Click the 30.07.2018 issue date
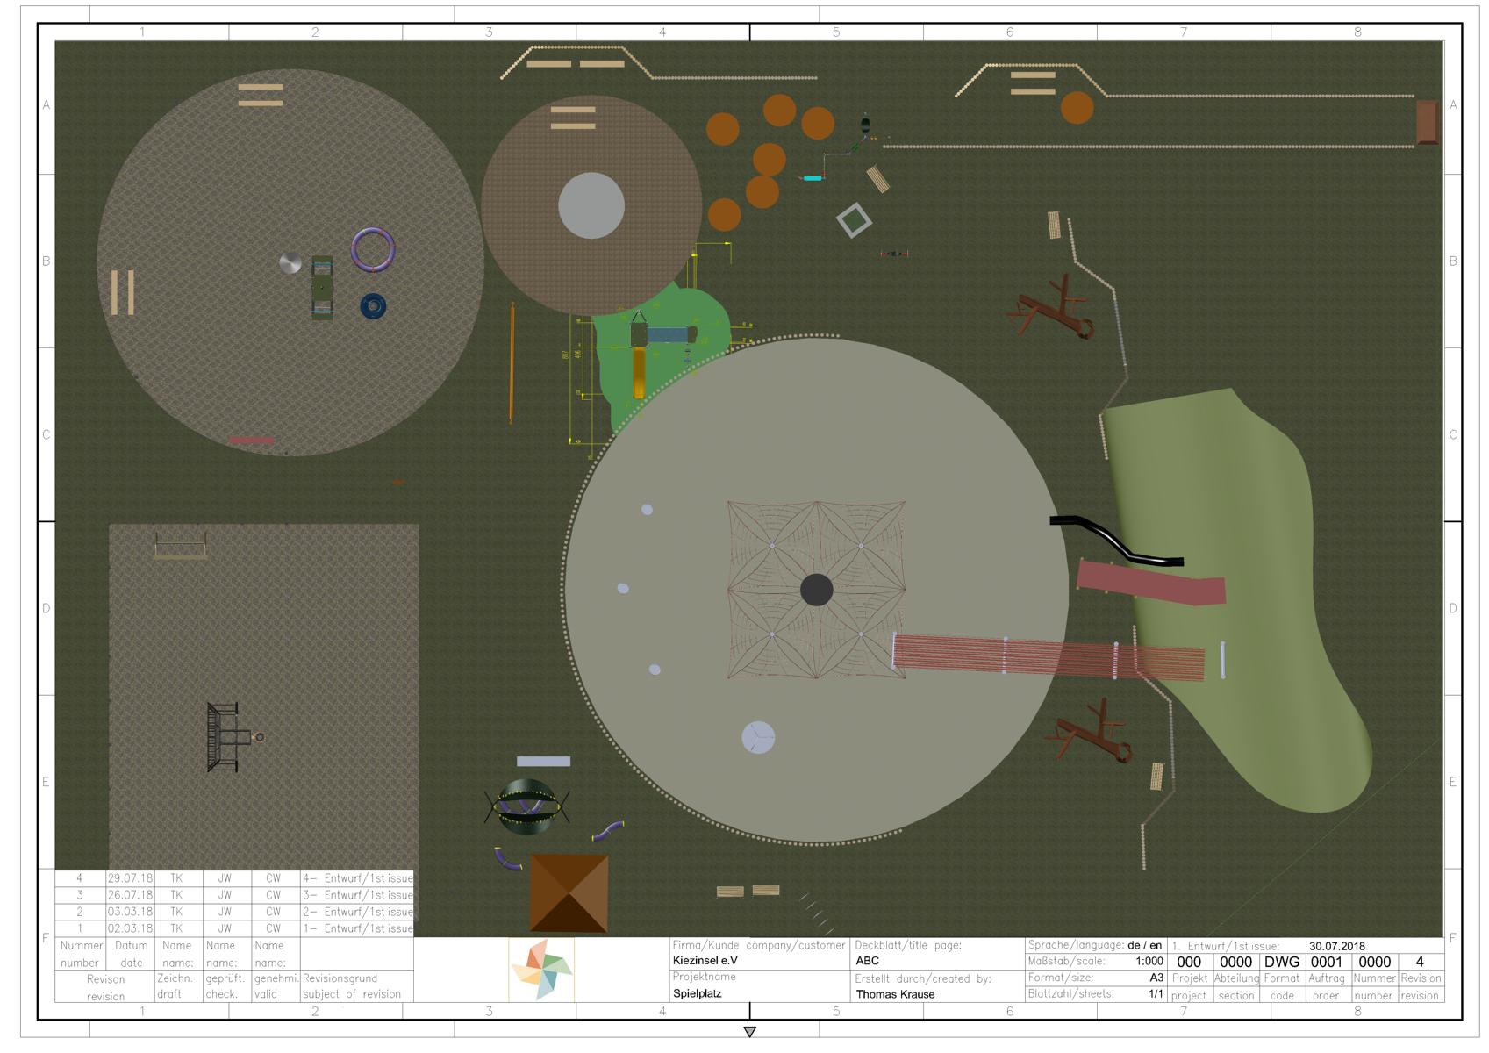1489x1053 pixels. coord(1337,946)
